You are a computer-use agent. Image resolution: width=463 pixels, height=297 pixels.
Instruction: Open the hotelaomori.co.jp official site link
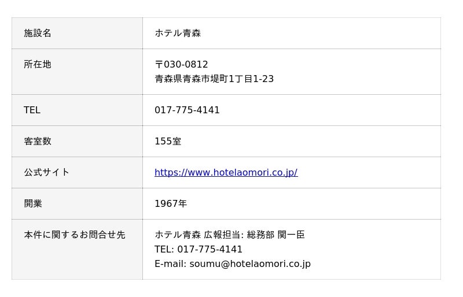pos(226,172)
